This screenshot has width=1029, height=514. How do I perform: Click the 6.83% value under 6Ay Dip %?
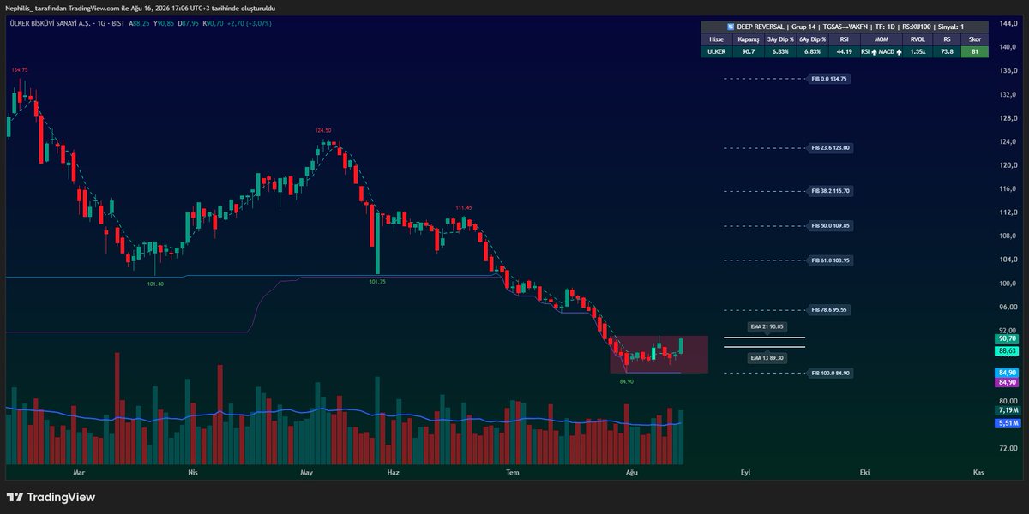(814, 51)
